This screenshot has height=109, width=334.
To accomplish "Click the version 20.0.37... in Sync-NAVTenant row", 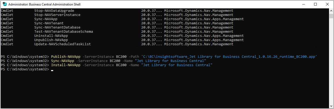I will tap(152, 23).
